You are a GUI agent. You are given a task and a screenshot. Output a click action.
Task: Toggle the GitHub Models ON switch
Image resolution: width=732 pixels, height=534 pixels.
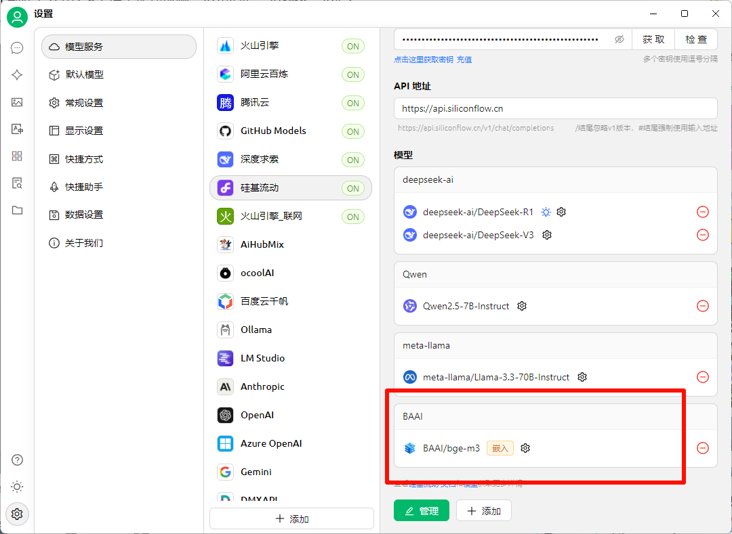[x=353, y=131]
